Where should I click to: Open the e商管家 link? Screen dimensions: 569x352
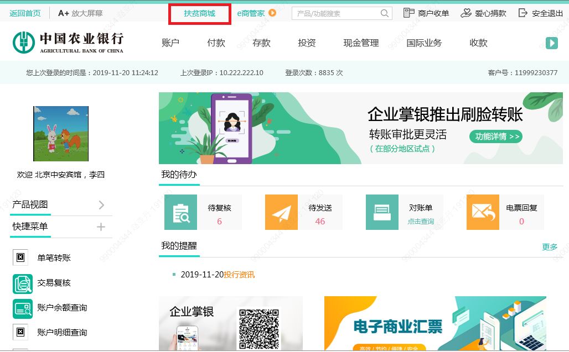[x=251, y=13]
